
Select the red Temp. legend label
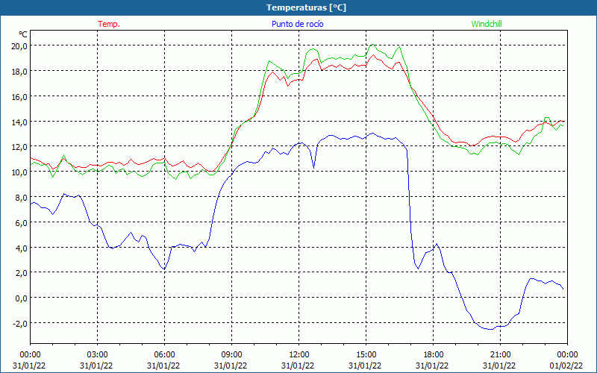[109, 24]
